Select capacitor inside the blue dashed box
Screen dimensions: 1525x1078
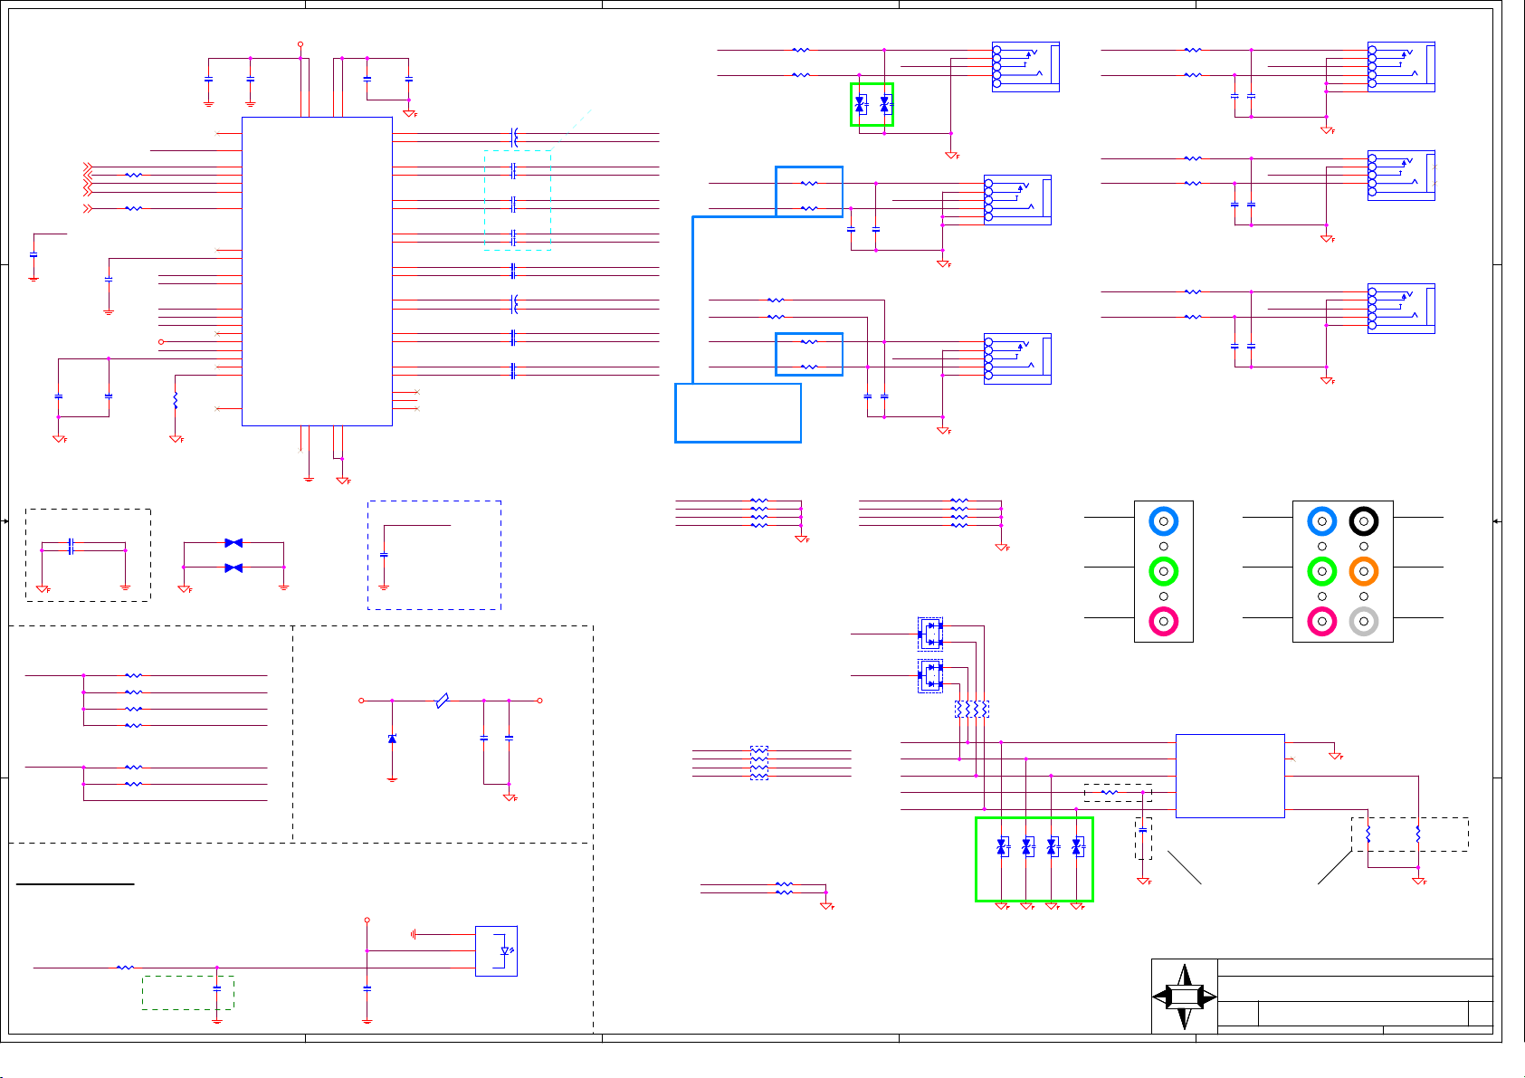coord(384,554)
